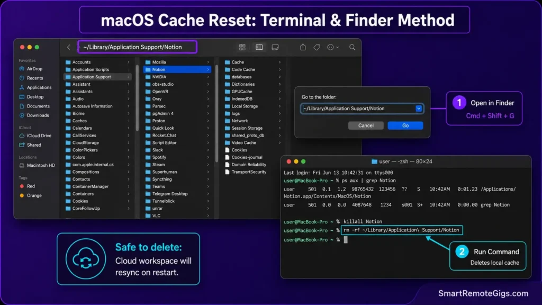Image resolution: width=542 pixels, height=305 pixels.
Task: Select the Spotify folder
Action: (177, 157)
